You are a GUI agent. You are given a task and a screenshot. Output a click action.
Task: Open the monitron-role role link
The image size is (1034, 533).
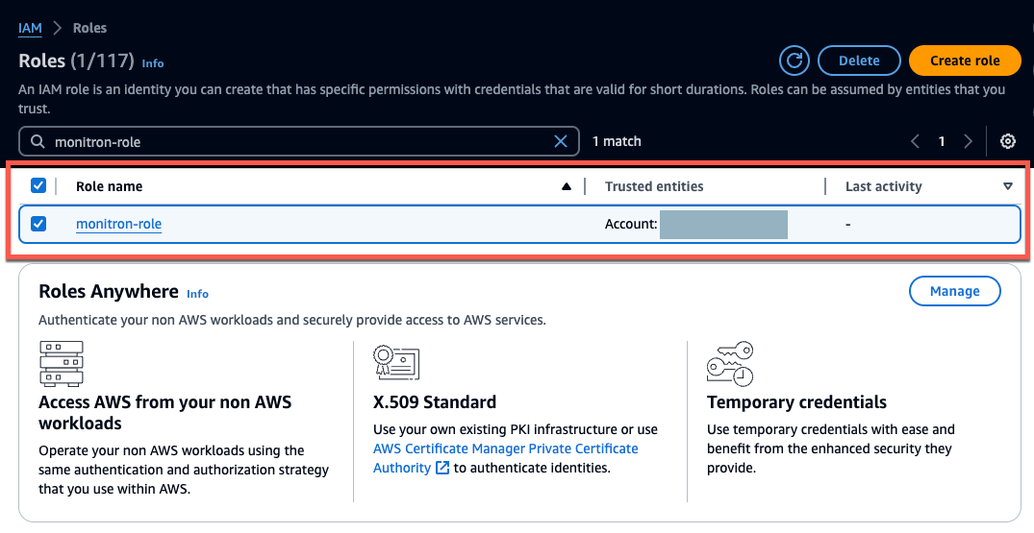pos(118,224)
